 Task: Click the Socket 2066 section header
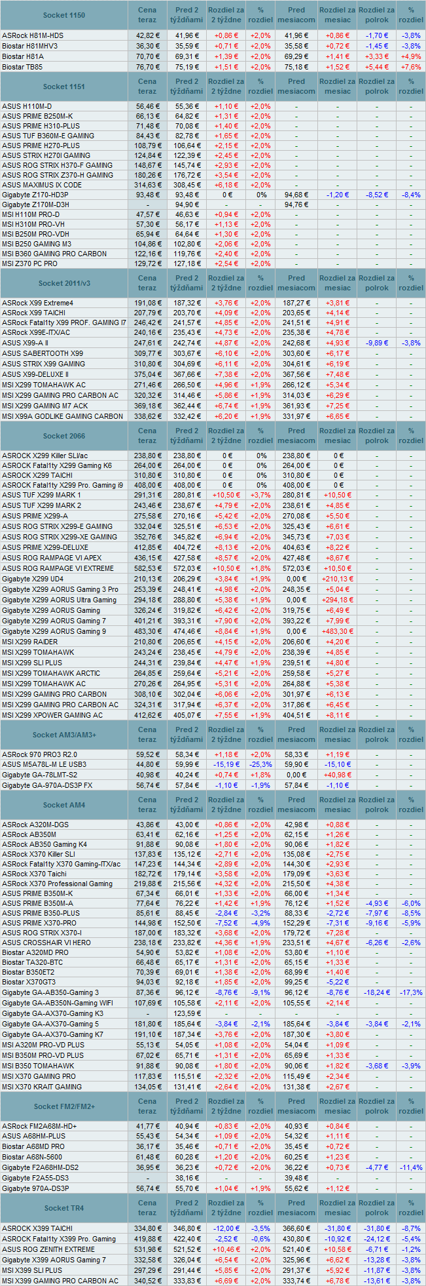[64, 436]
